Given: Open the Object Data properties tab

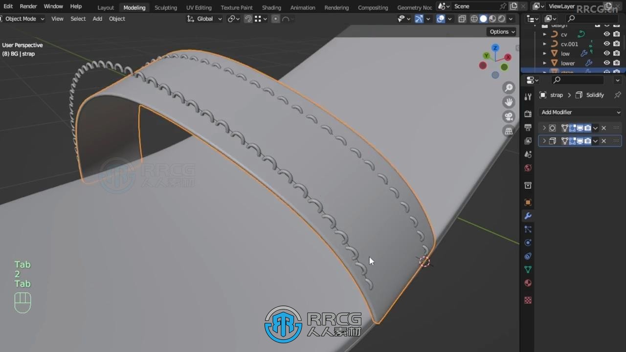Looking at the screenshot, I should click(528, 269).
